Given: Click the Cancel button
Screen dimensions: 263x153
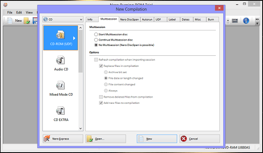Looking at the screenshot, I should pyautogui.click(x=200, y=139).
